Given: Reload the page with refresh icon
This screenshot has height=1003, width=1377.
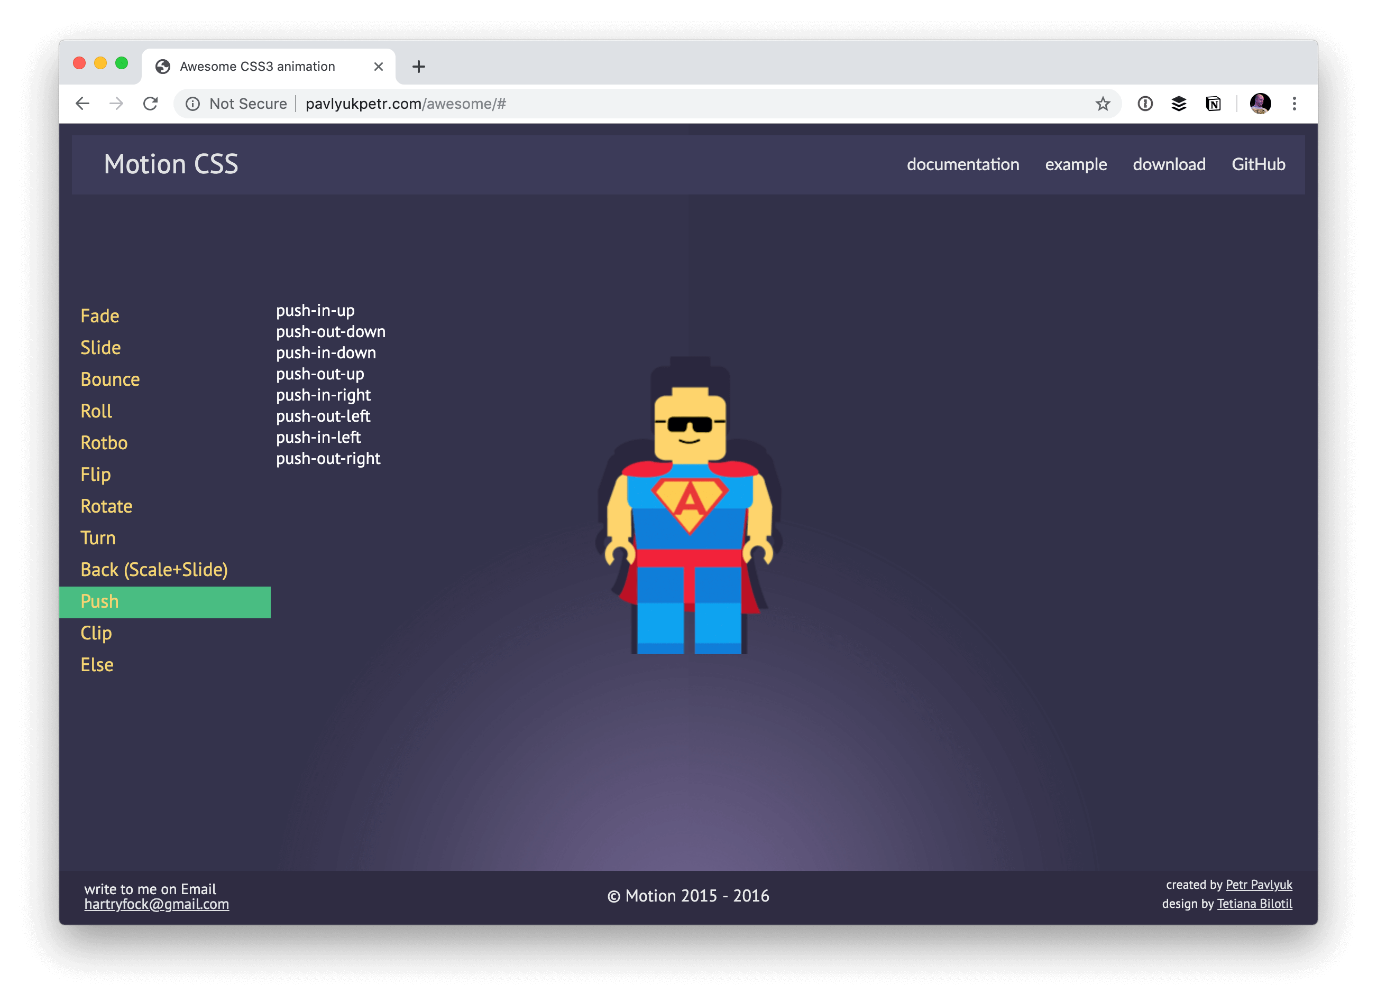Looking at the screenshot, I should 151,104.
